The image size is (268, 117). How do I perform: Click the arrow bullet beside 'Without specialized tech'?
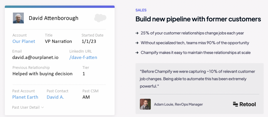point(137,43)
